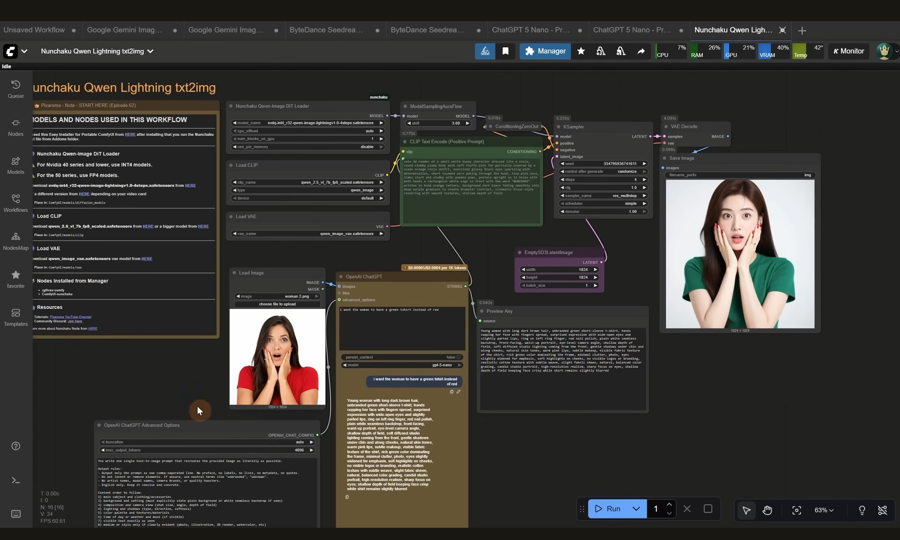Click the share arrow icon
This screenshot has height=540, width=900.
[x=641, y=51]
